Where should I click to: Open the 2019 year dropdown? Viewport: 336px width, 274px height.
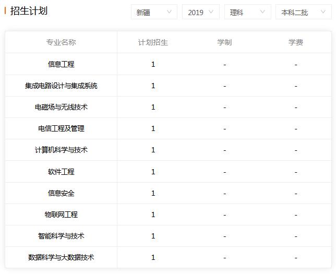pos(201,12)
